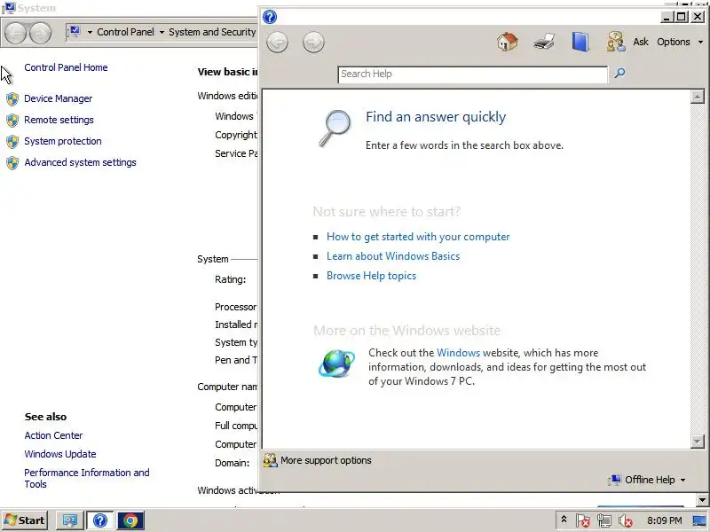710x532 pixels.
Task: Open Windows Update link
Action: [x=60, y=454]
